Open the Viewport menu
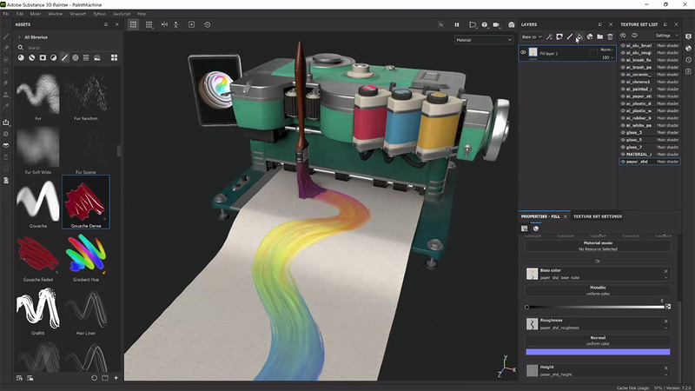This screenshot has height=391, width=695. [77, 14]
